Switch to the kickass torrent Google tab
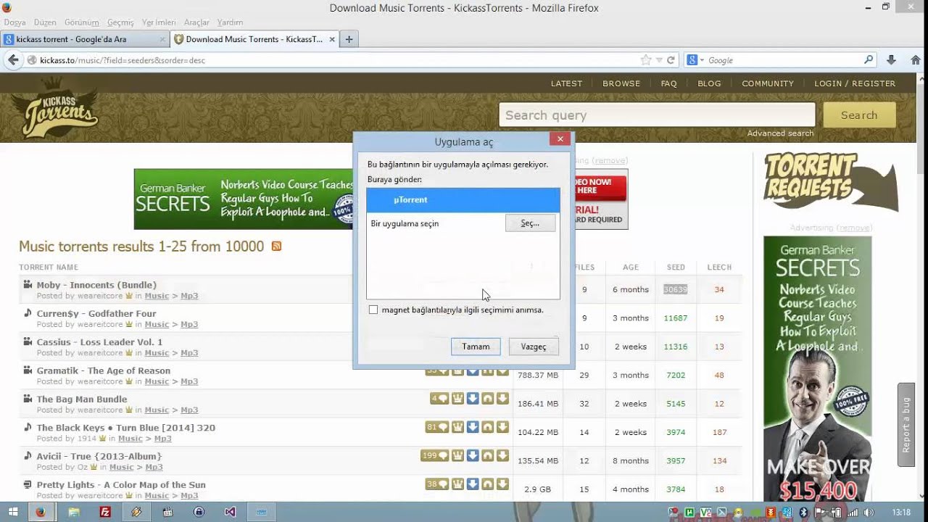The image size is (928, 522). tap(85, 39)
